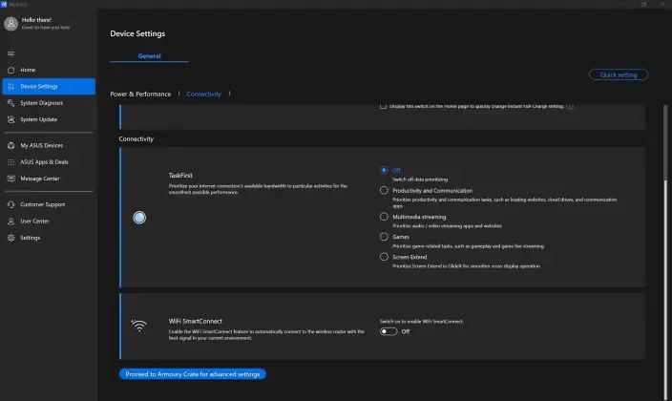Open User Center in sidebar
Image resolution: width=672 pixels, height=401 pixels.
point(49,222)
